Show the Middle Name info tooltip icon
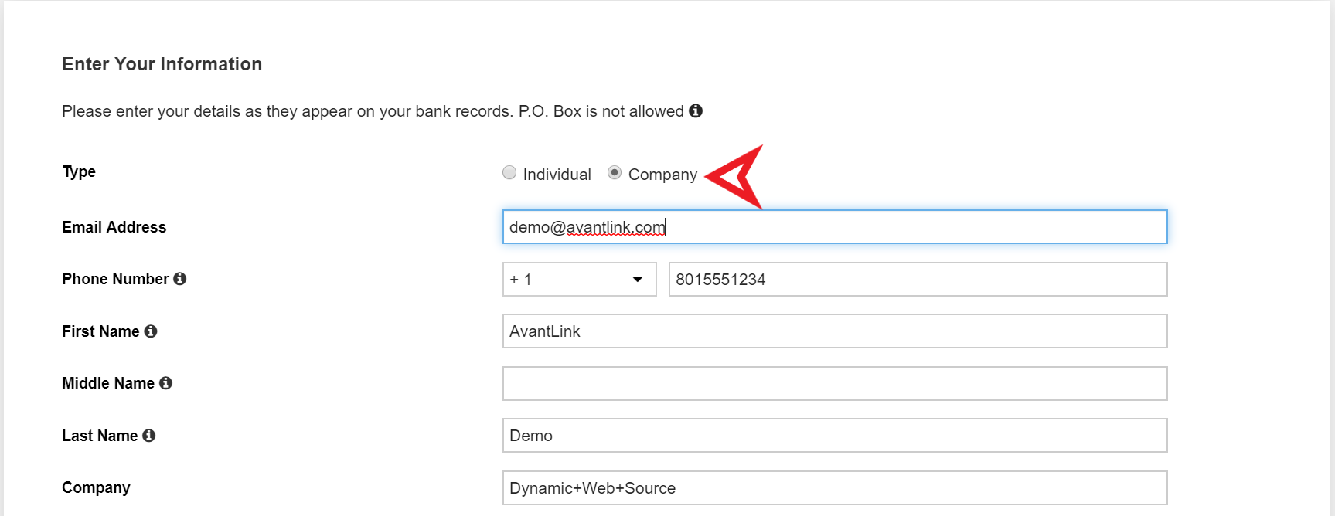 [x=165, y=382]
